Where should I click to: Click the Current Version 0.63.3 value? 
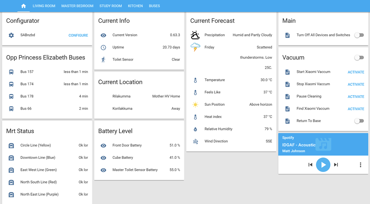(175, 35)
